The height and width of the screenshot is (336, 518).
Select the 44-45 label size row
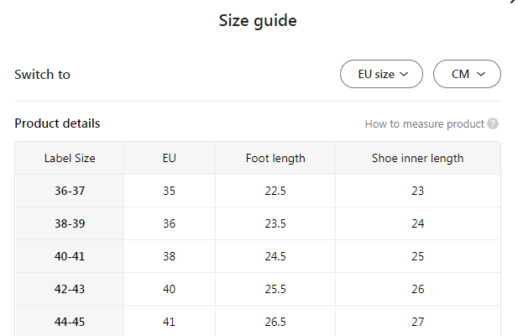point(70,321)
